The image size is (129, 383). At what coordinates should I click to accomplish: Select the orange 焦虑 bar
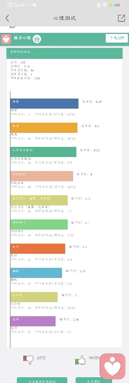44,128
